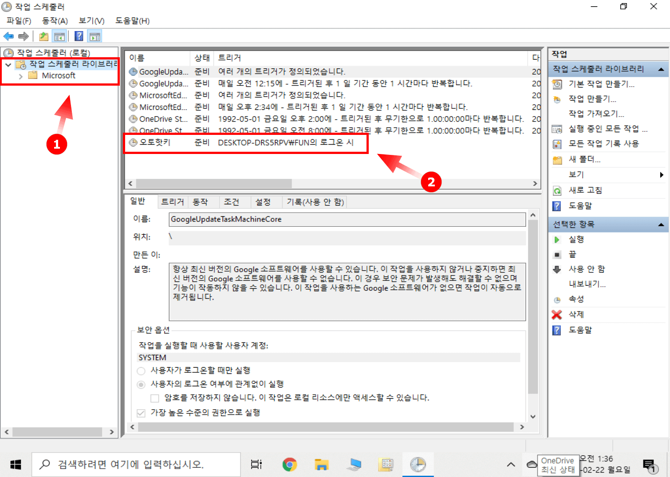Screen dimensions: 670x477
Task: Select 사용자가 로그온할 때만 실행 radio button
Action: coord(141,371)
